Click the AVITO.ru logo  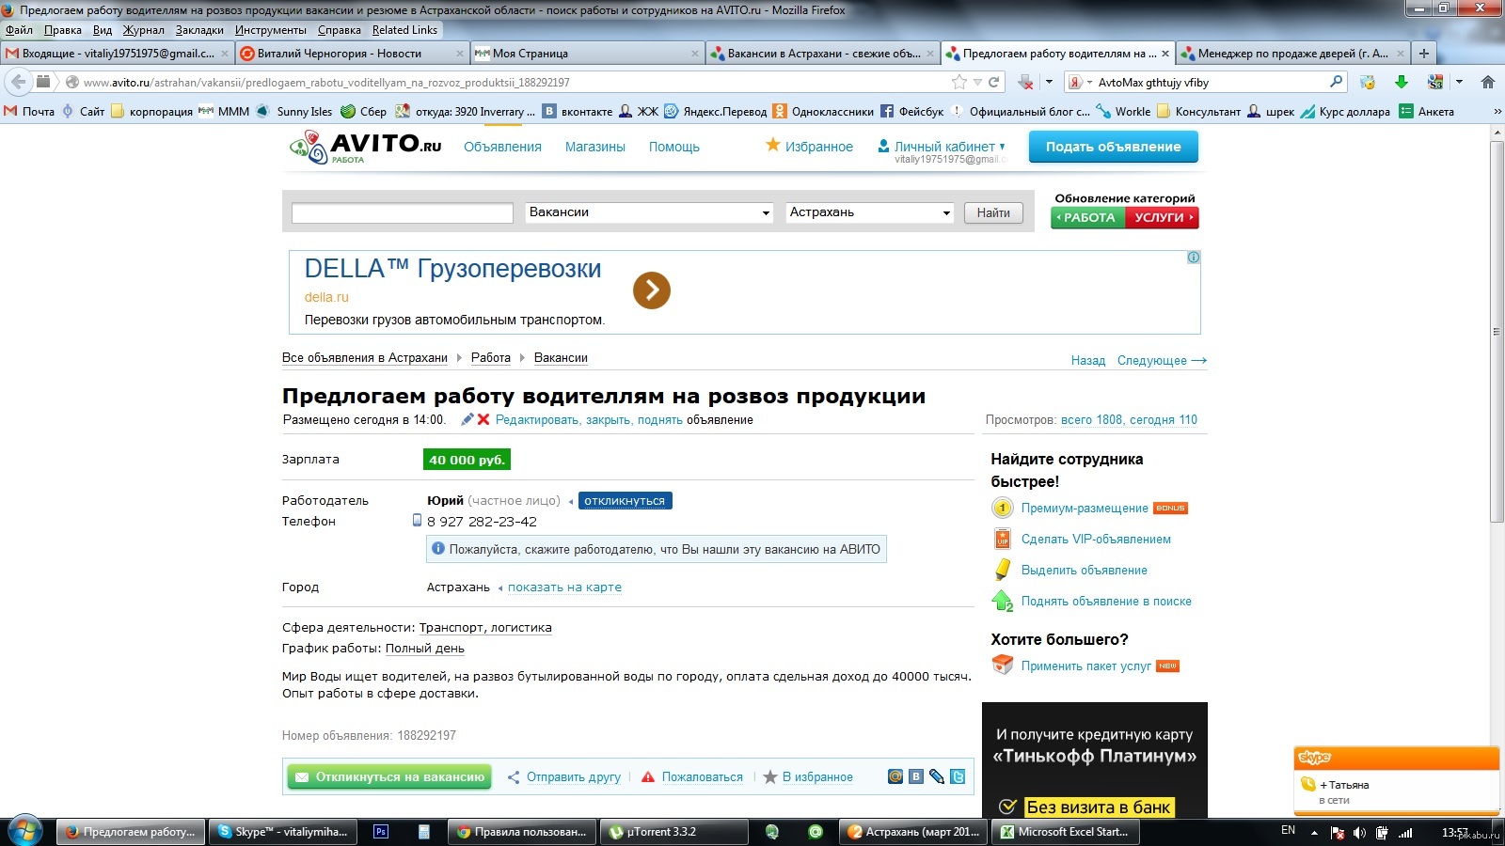365,147
